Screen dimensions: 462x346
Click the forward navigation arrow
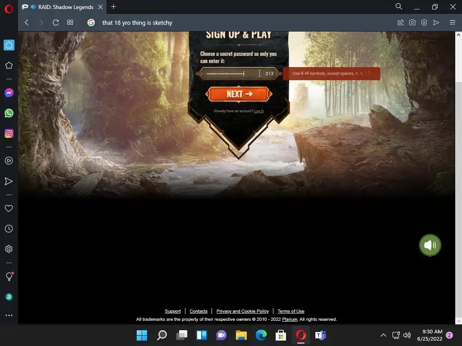pyautogui.click(x=41, y=23)
